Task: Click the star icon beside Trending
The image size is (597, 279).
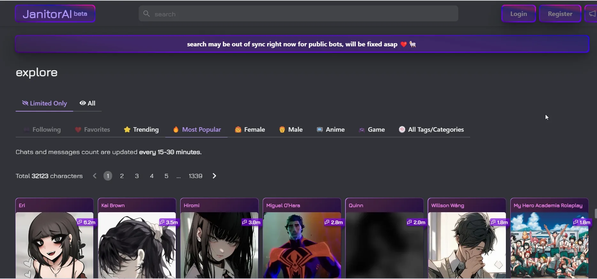Action: coord(127,129)
